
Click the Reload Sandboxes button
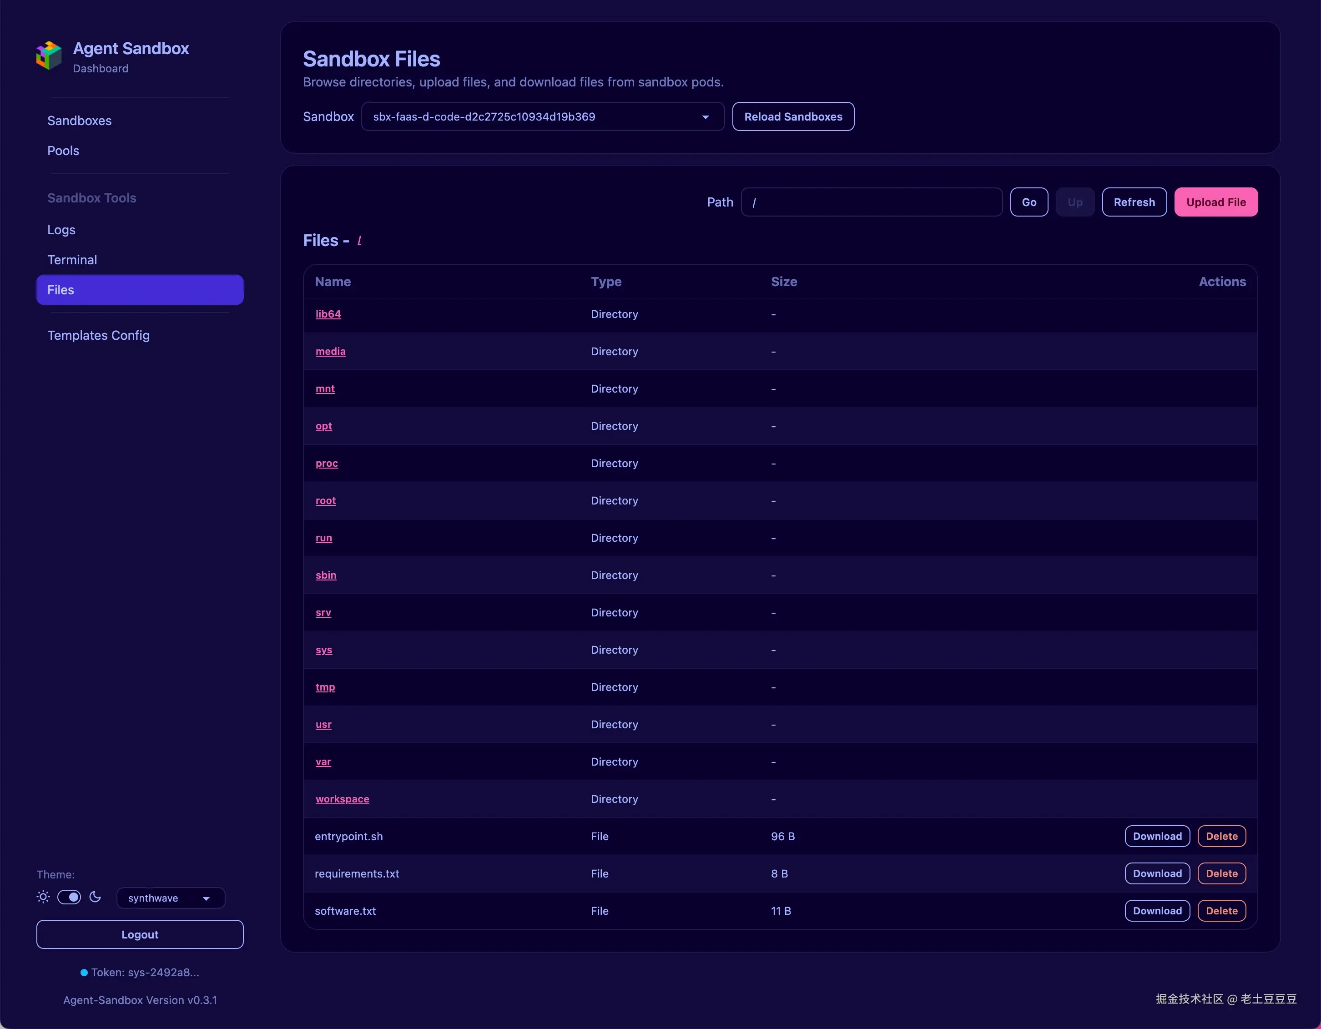(x=793, y=117)
